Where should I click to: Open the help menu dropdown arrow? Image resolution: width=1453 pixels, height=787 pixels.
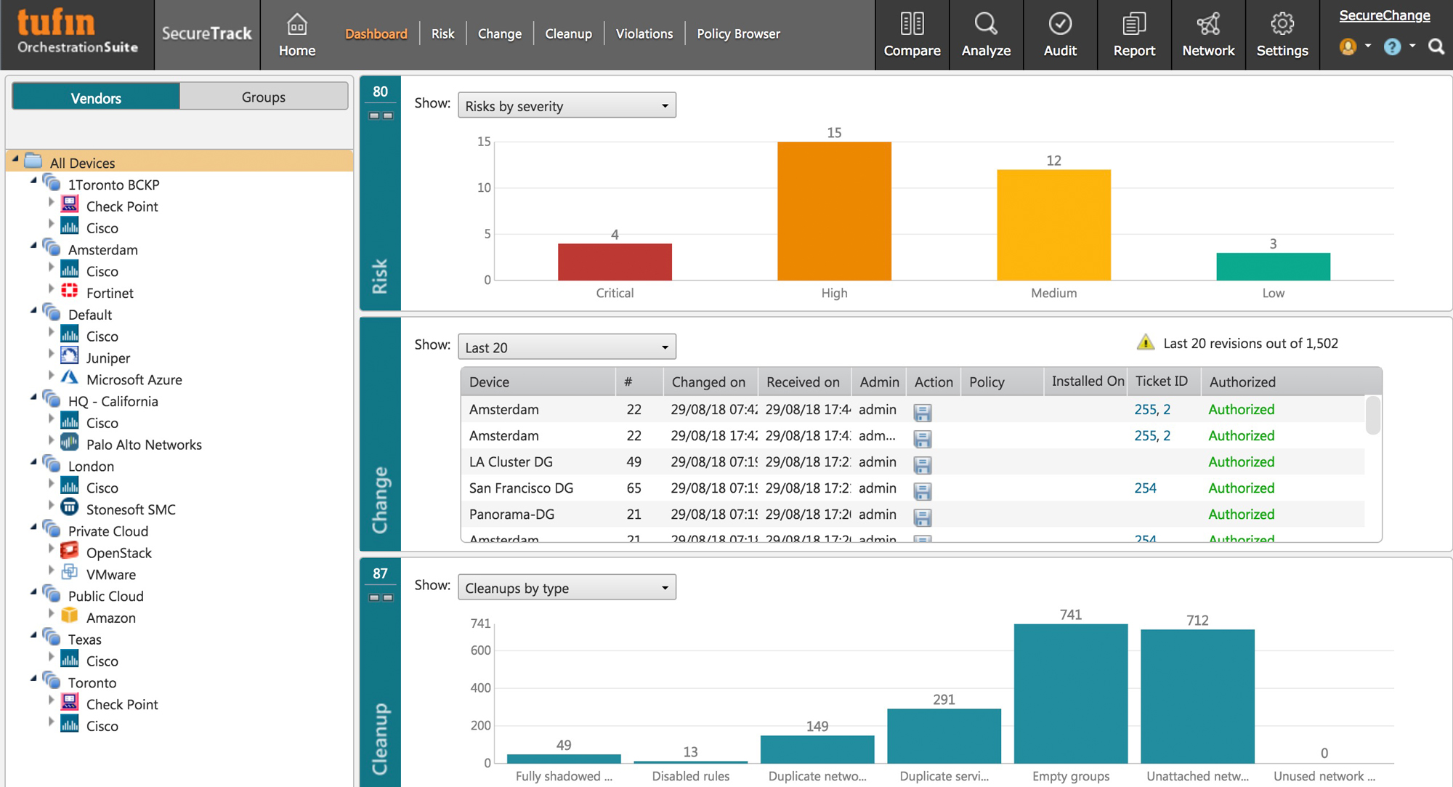click(1412, 46)
